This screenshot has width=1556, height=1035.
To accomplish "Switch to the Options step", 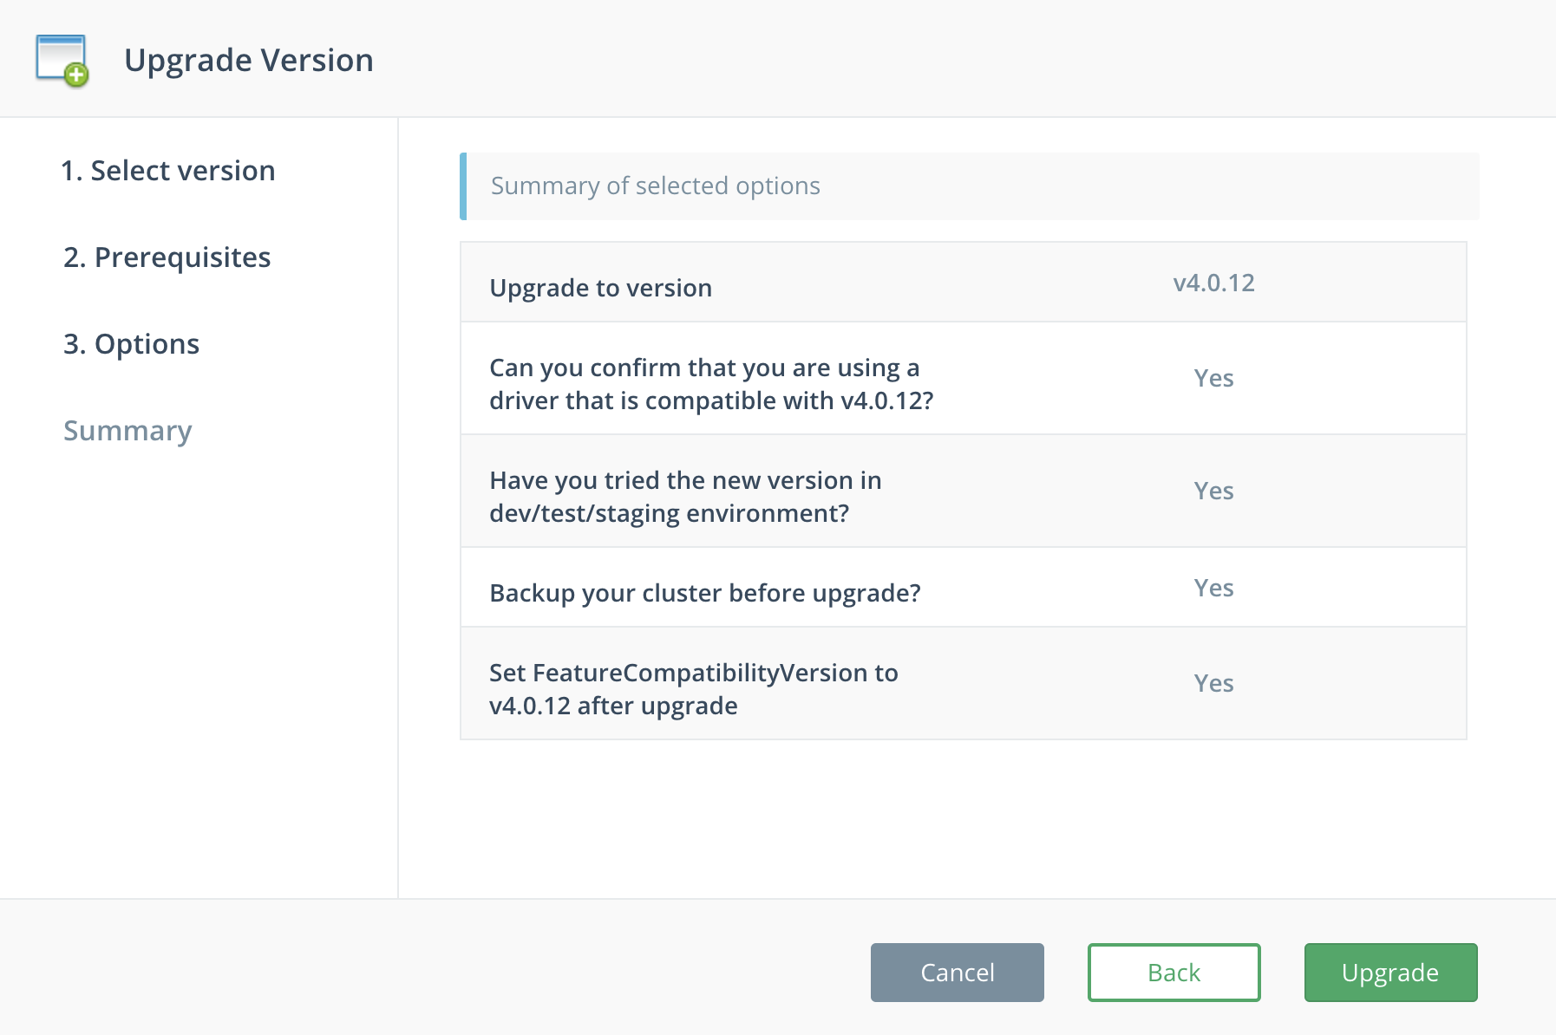I will pos(131,344).
